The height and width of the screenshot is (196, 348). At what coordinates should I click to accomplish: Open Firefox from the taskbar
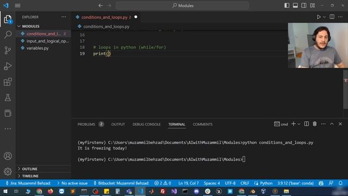[51, 191]
